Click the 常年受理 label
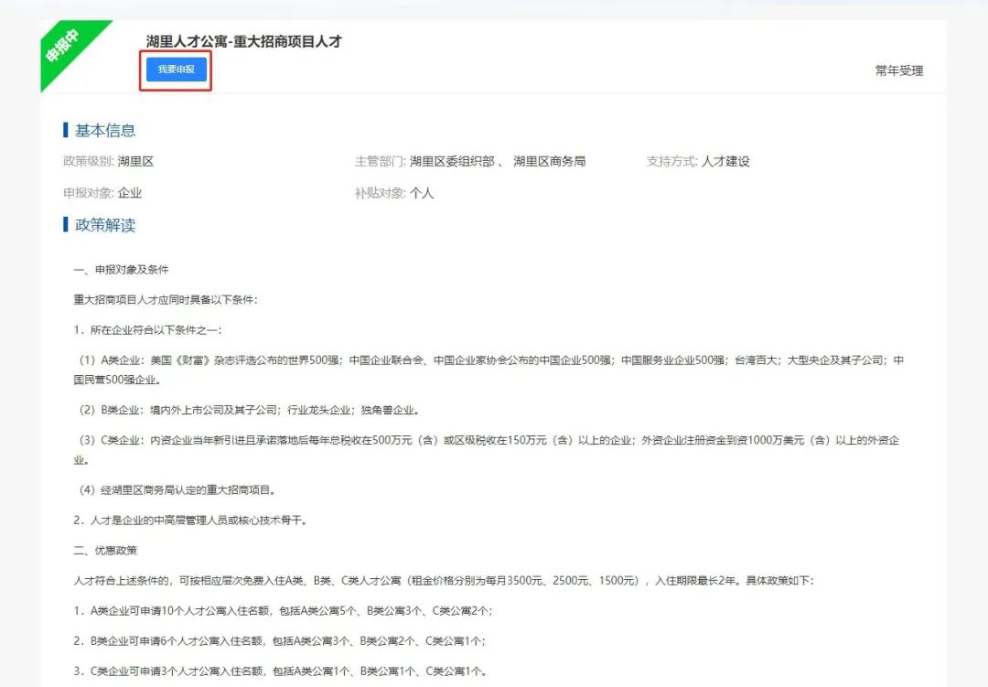This screenshot has height=687, width=988. [x=898, y=70]
